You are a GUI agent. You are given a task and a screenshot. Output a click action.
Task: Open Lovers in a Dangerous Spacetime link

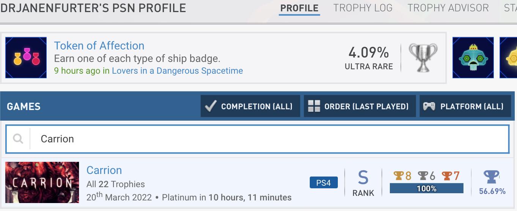[x=177, y=71]
